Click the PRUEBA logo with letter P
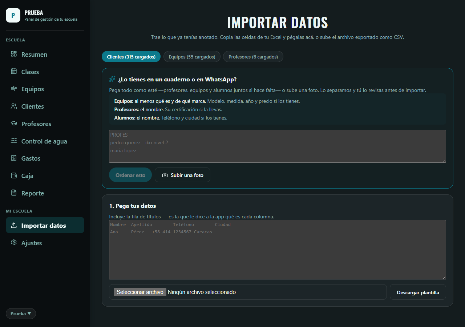 (13, 15)
